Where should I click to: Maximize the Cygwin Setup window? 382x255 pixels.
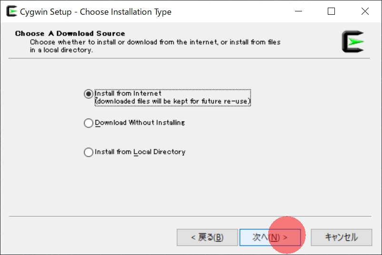pos(331,11)
